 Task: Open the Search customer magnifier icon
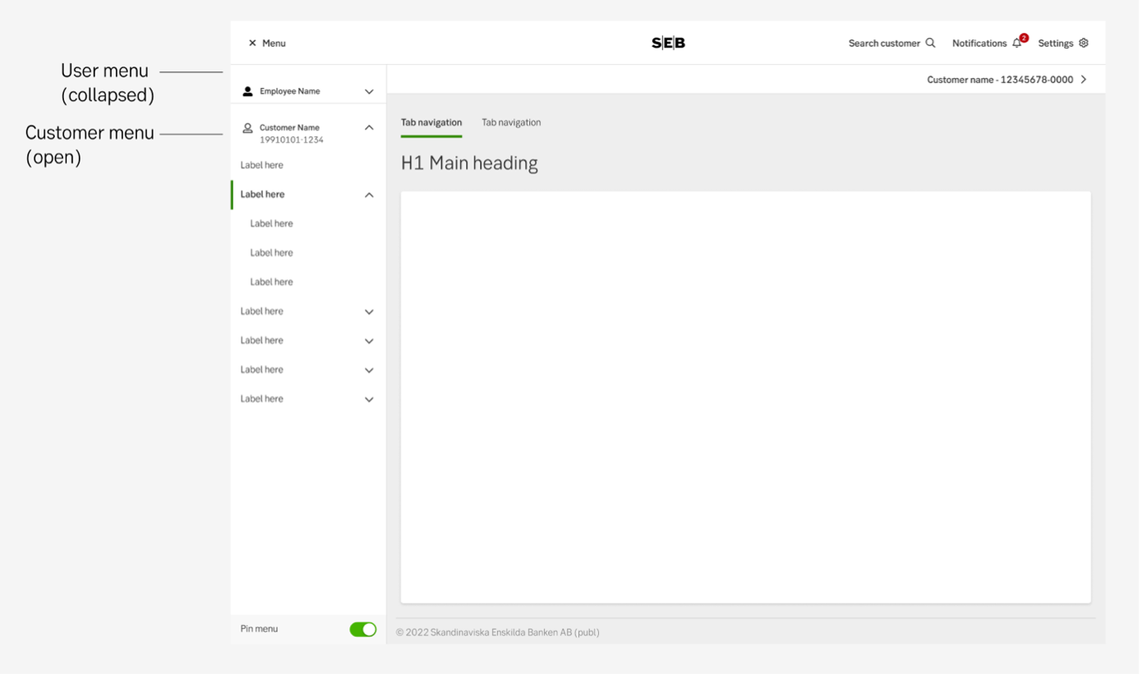click(931, 43)
